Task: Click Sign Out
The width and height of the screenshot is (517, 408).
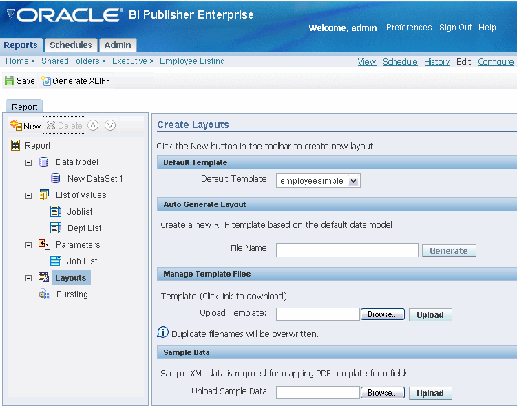Action: click(x=455, y=28)
